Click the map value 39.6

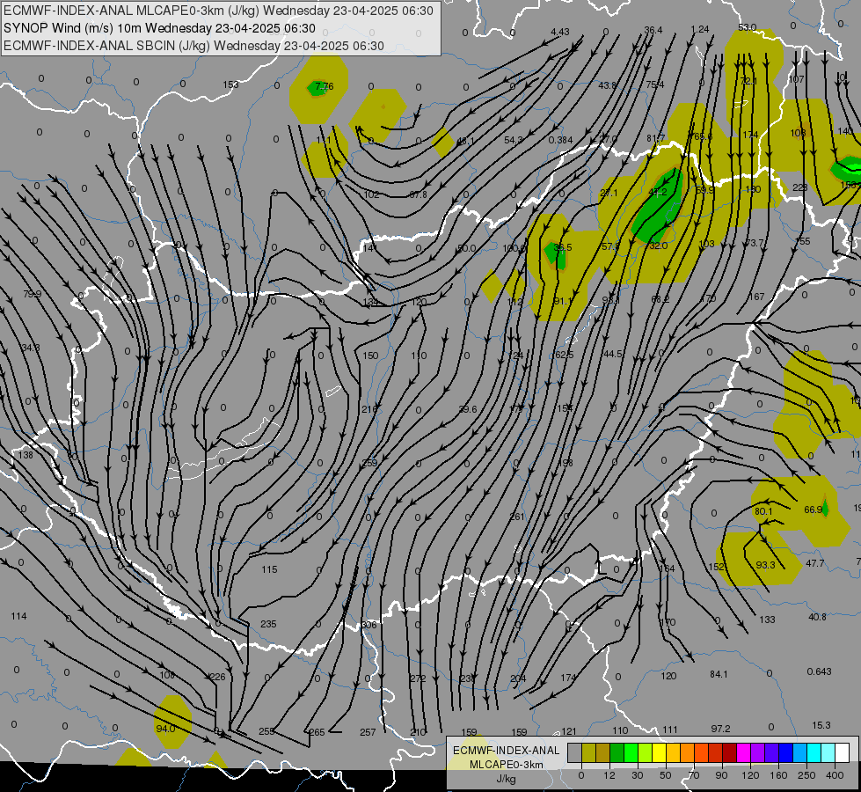click(x=467, y=409)
